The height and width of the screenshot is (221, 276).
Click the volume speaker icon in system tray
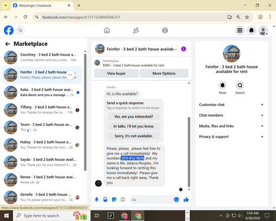pyautogui.click(x=240, y=215)
